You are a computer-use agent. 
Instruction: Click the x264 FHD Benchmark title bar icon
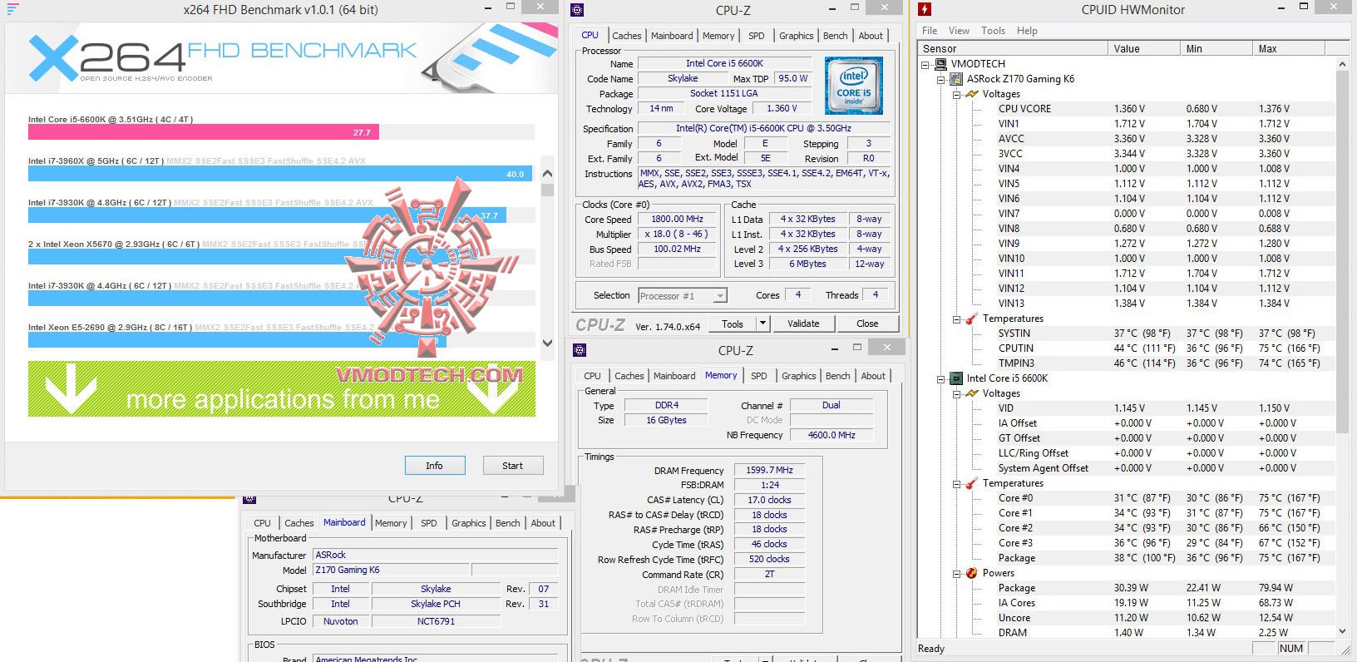tap(13, 9)
